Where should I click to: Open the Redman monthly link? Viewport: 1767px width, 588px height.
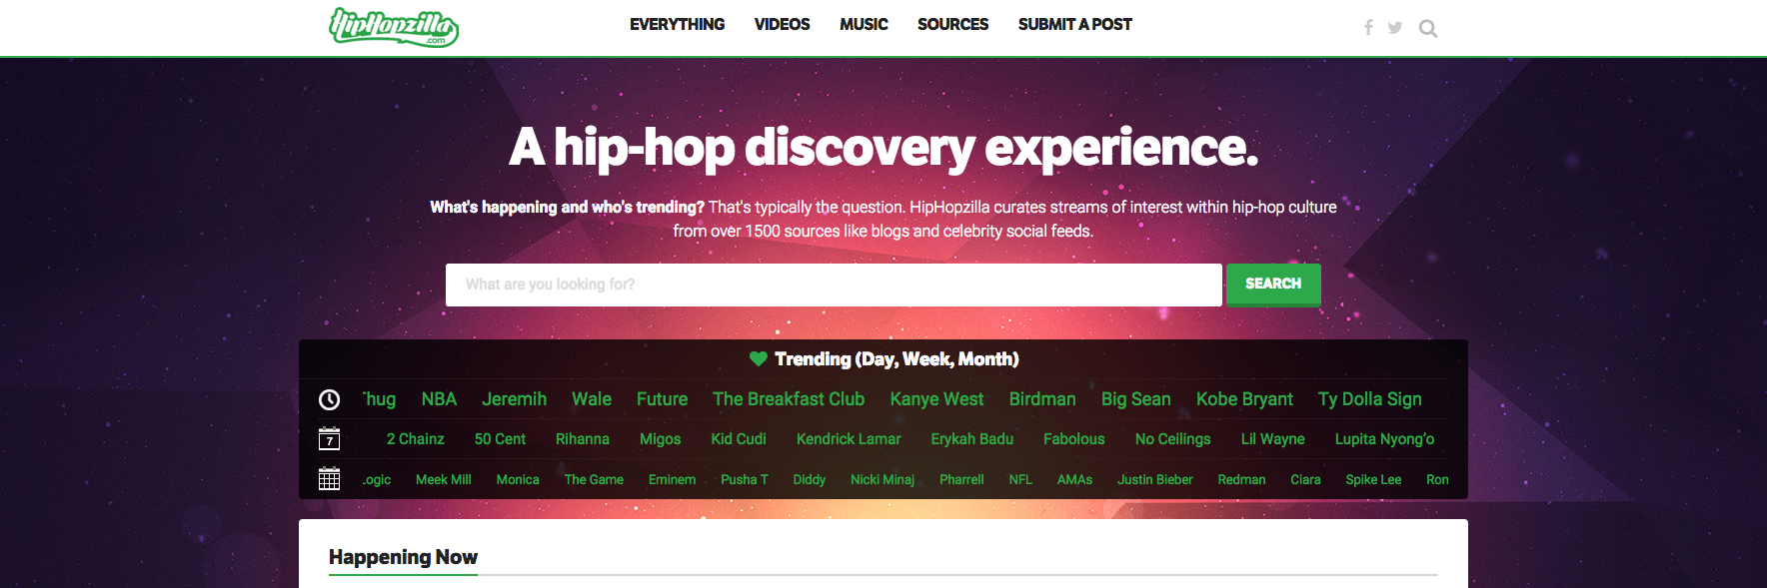click(x=1241, y=480)
